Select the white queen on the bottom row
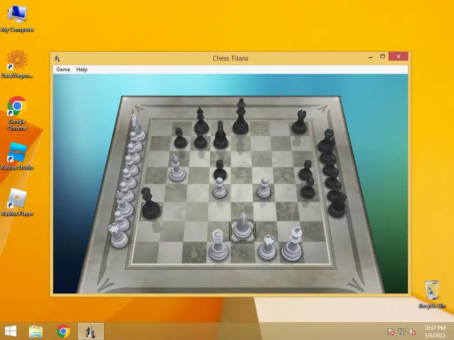Image resolution: width=454 pixels, height=340 pixels. [x=218, y=245]
